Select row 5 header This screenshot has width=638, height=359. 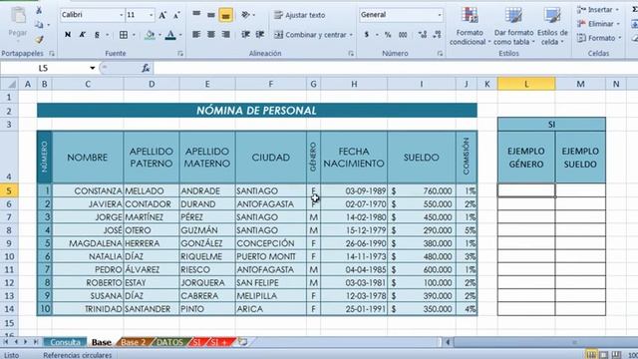point(9,190)
